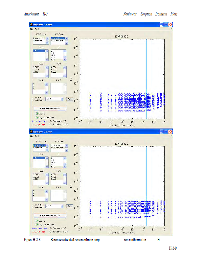Toggle log concentration radio button in top window
This screenshot has width=203, height=263.
[37, 117]
